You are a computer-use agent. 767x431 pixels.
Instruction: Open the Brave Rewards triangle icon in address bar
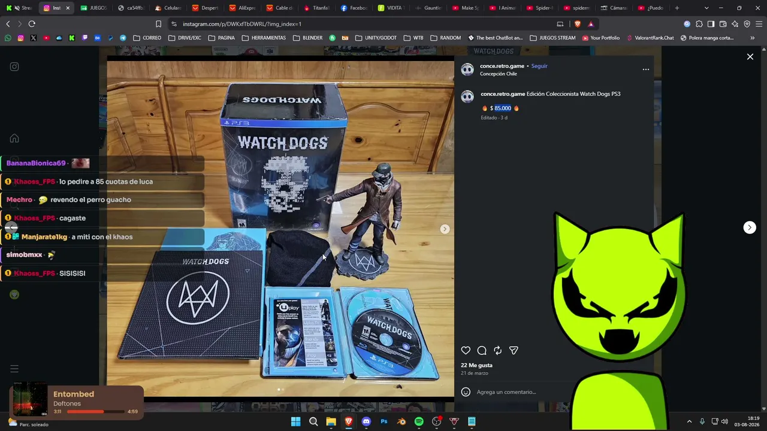(591, 24)
